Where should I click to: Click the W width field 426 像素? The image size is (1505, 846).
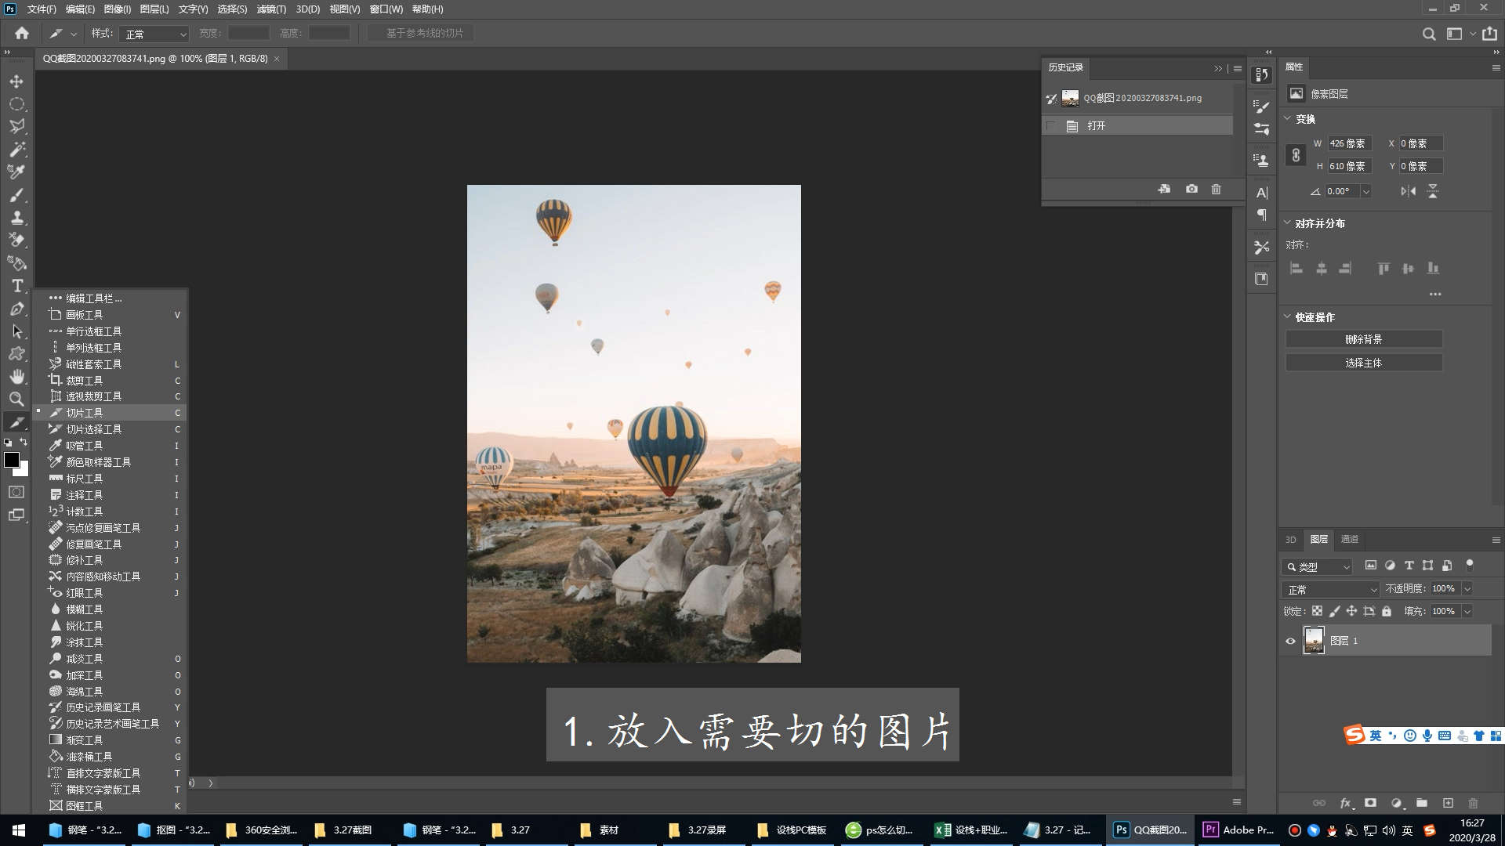click(x=1349, y=143)
